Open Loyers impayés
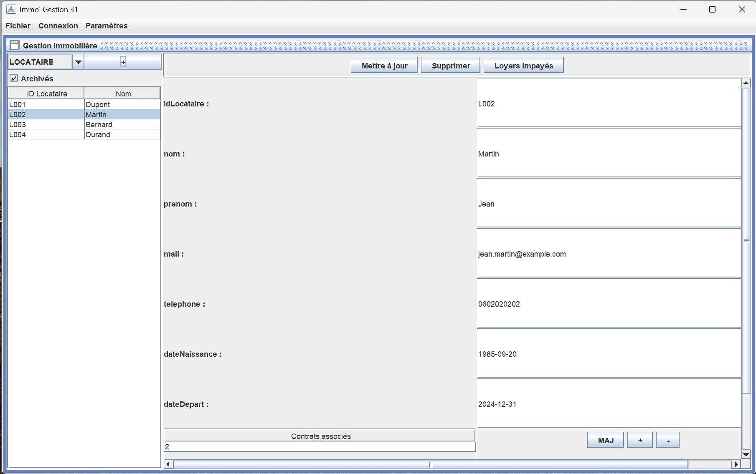The width and height of the screenshot is (756, 474). [523, 66]
